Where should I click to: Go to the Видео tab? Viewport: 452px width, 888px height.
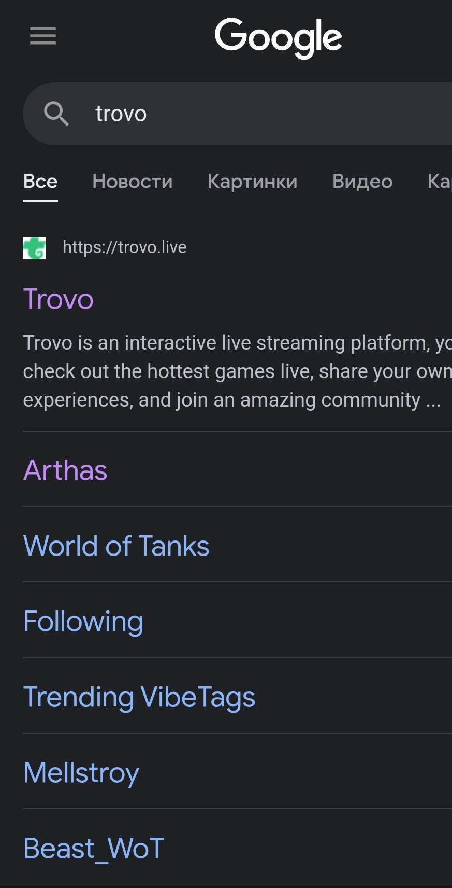click(x=362, y=182)
